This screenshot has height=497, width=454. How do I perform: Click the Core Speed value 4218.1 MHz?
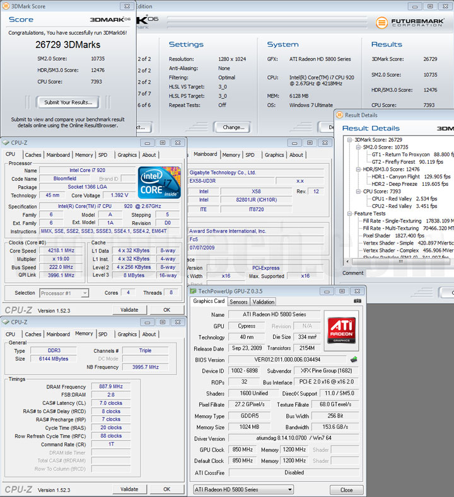(x=61, y=251)
